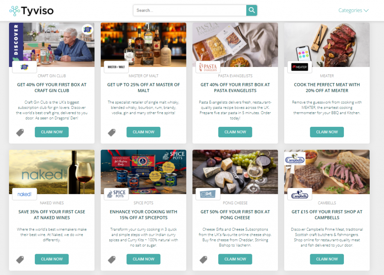Click the tag icon on the Craft Gin Club card
The width and height of the screenshot is (384, 275).
(x=20, y=132)
